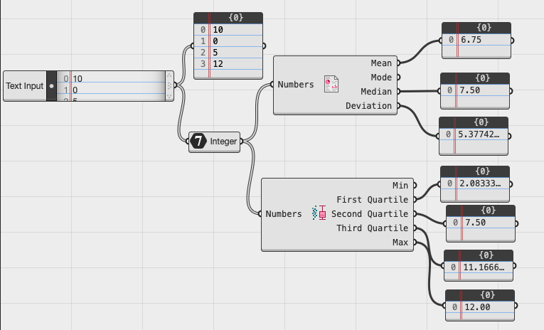Viewport: 544px width, 330px height.
Task: Click the Integer parameter hexagon 7 icon
Action: click(198, 142)
